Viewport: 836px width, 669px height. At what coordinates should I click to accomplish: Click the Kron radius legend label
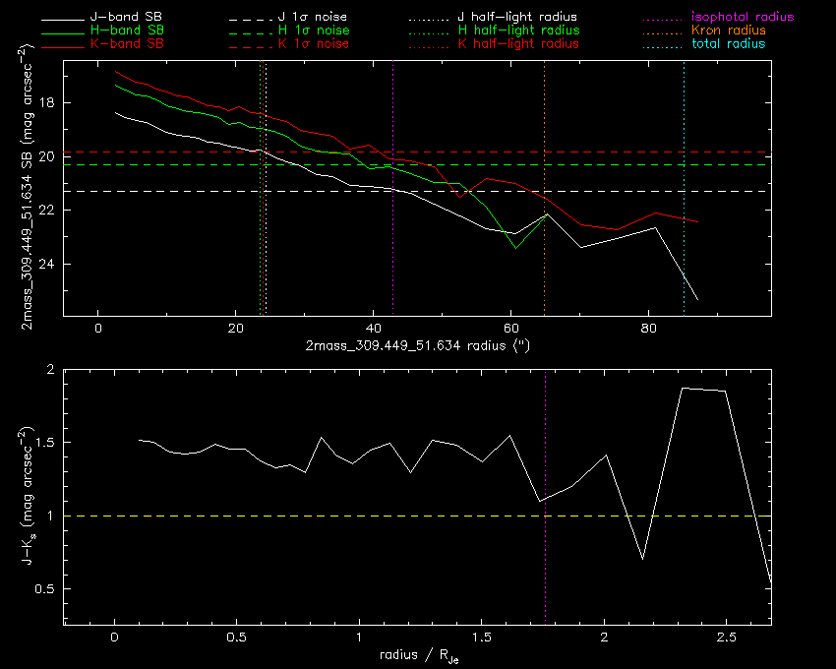729,30
